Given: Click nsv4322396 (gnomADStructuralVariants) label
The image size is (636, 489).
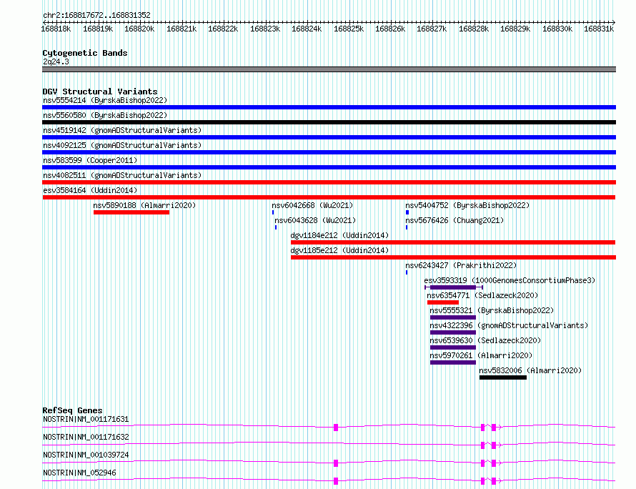Looking at the screenshot, I should click(509, 325).
